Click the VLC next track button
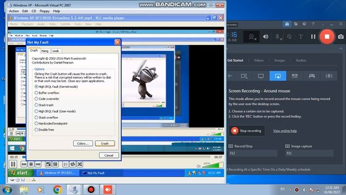 click(38, 164)
